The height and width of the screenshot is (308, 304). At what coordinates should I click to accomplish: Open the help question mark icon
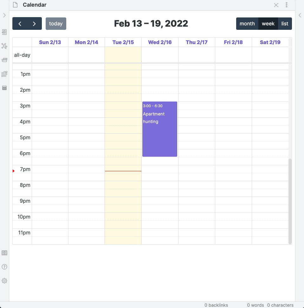click(x=4, y=267)
